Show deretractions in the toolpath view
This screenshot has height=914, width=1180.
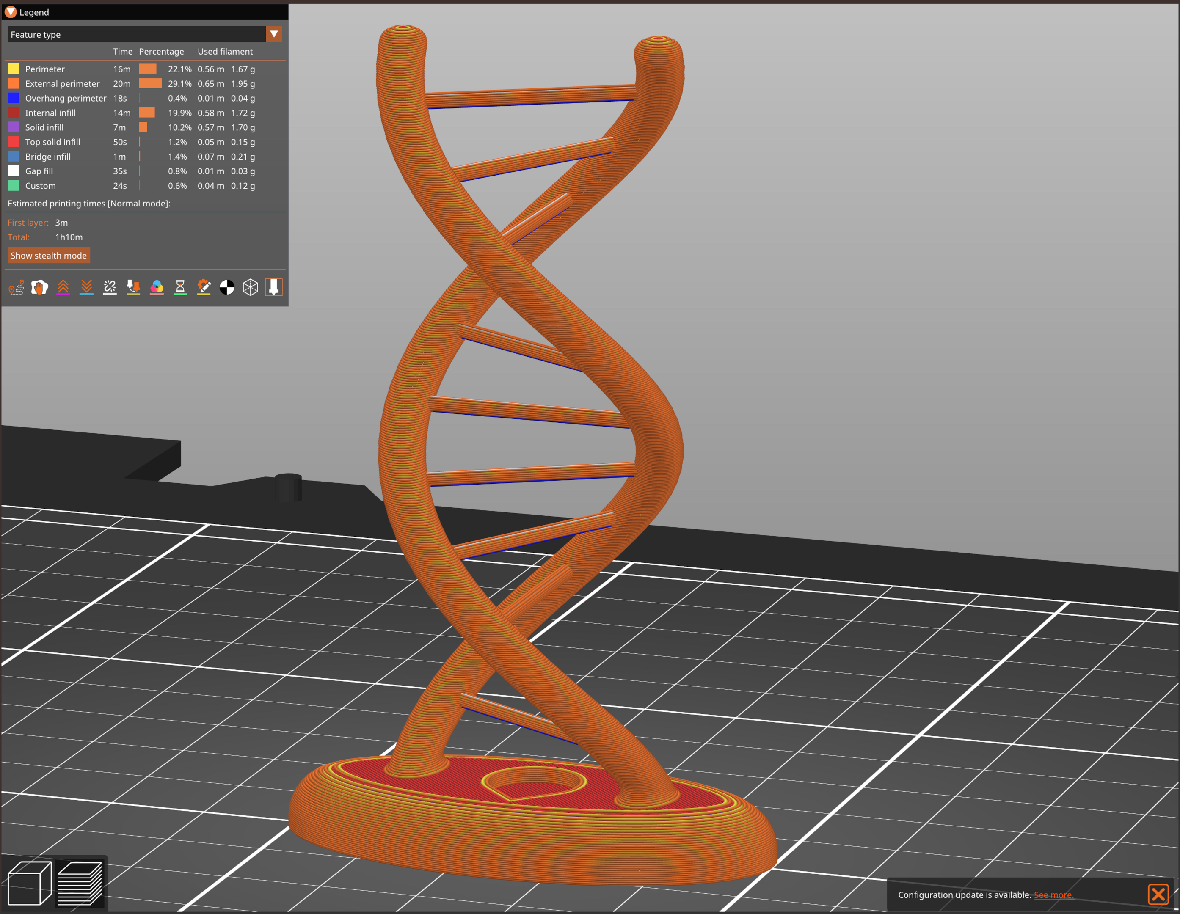pyautogui.click(x=87, y=287)
